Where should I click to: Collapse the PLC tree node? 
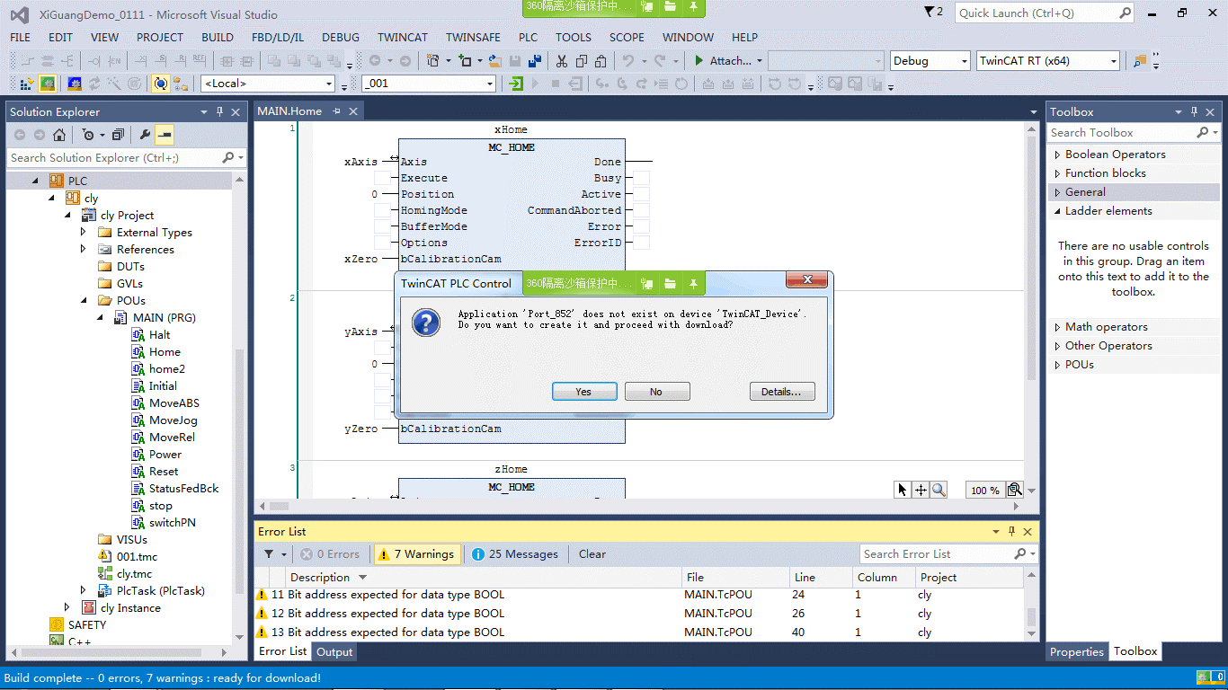pyautogui.click(x=35, y=181)
